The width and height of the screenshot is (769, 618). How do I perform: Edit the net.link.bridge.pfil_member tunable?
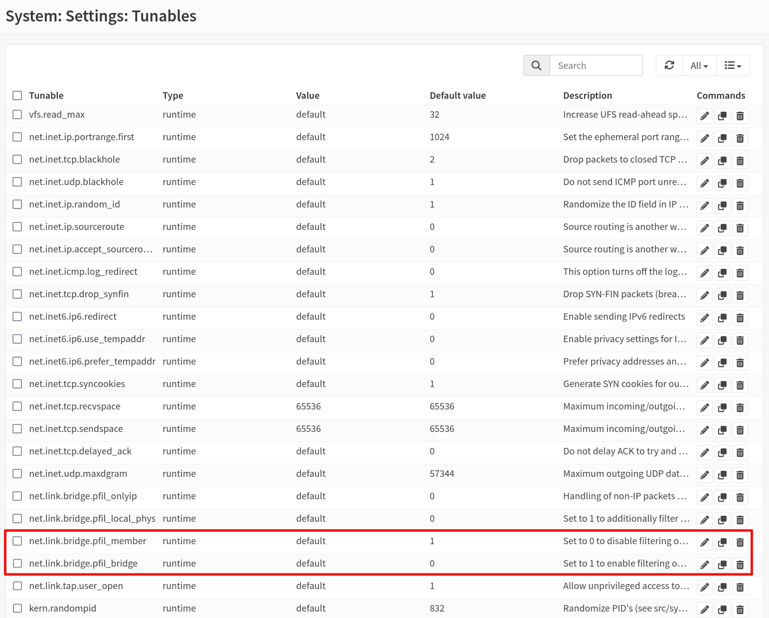tap(704, 543)
